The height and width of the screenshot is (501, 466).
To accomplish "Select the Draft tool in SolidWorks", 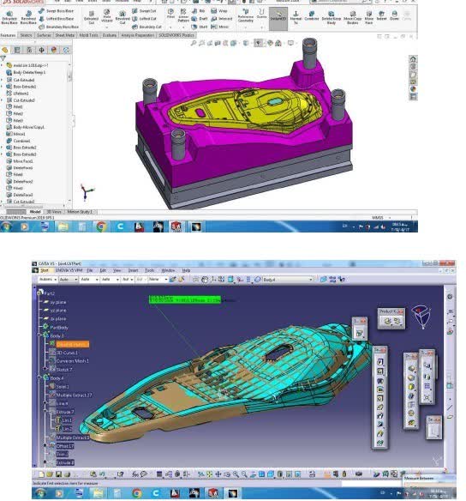I will [x=200, y=19].
